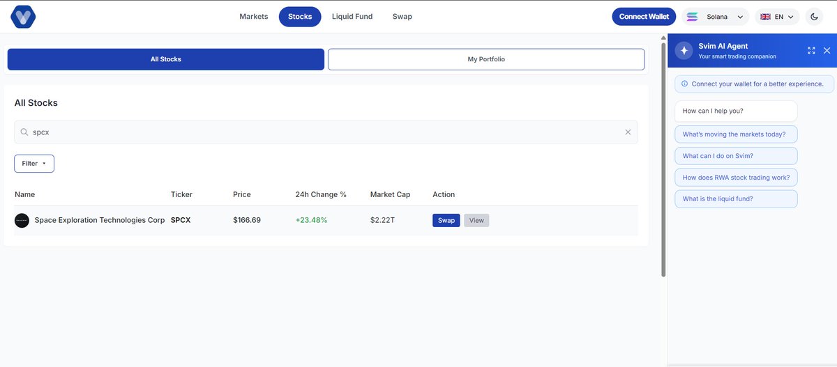Ask "What is the liquid fund?"
Screen dimensions: 837x367
tap(736, 199)
